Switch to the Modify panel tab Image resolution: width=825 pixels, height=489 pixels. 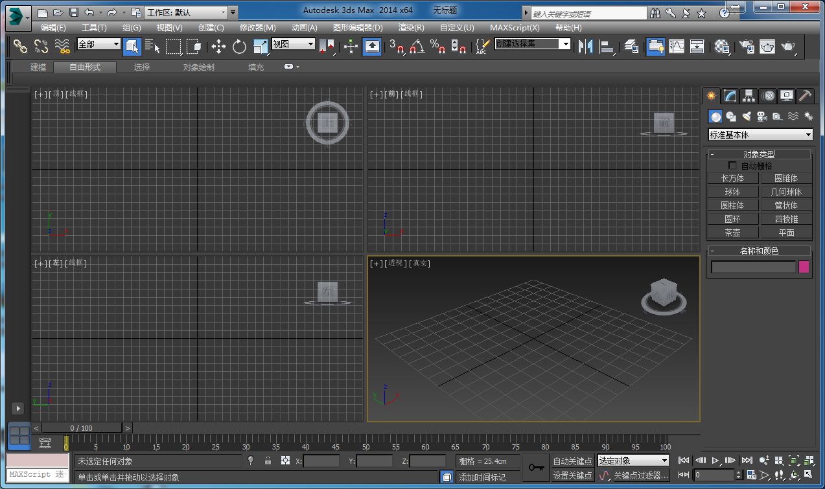(730, 96)
